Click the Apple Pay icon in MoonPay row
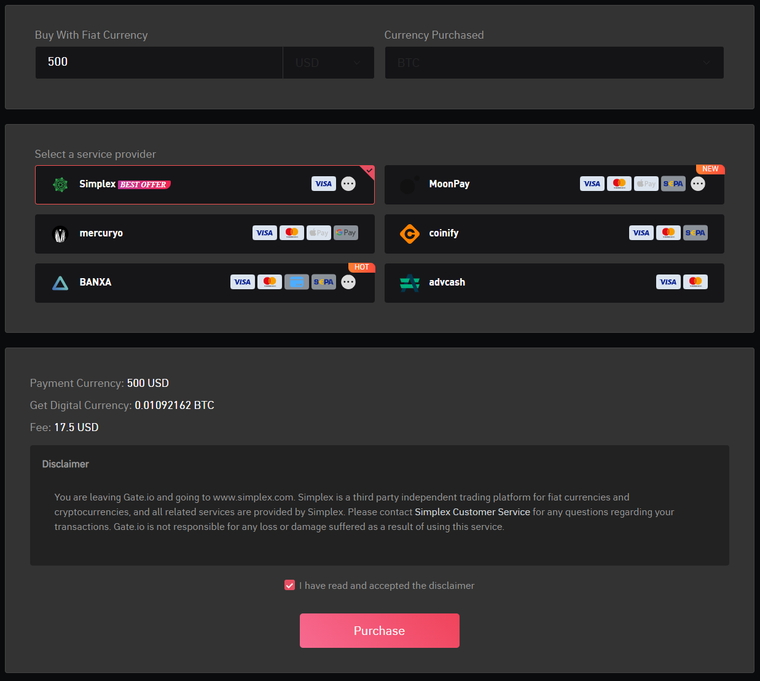 (646, 184)
